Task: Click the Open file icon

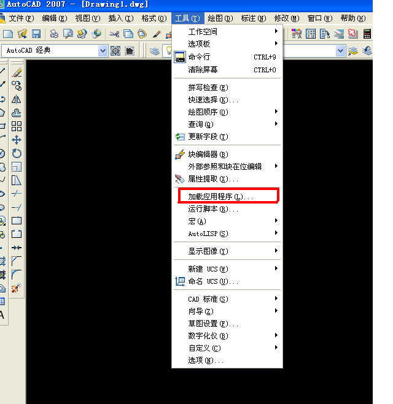Action: coord(22,34)
